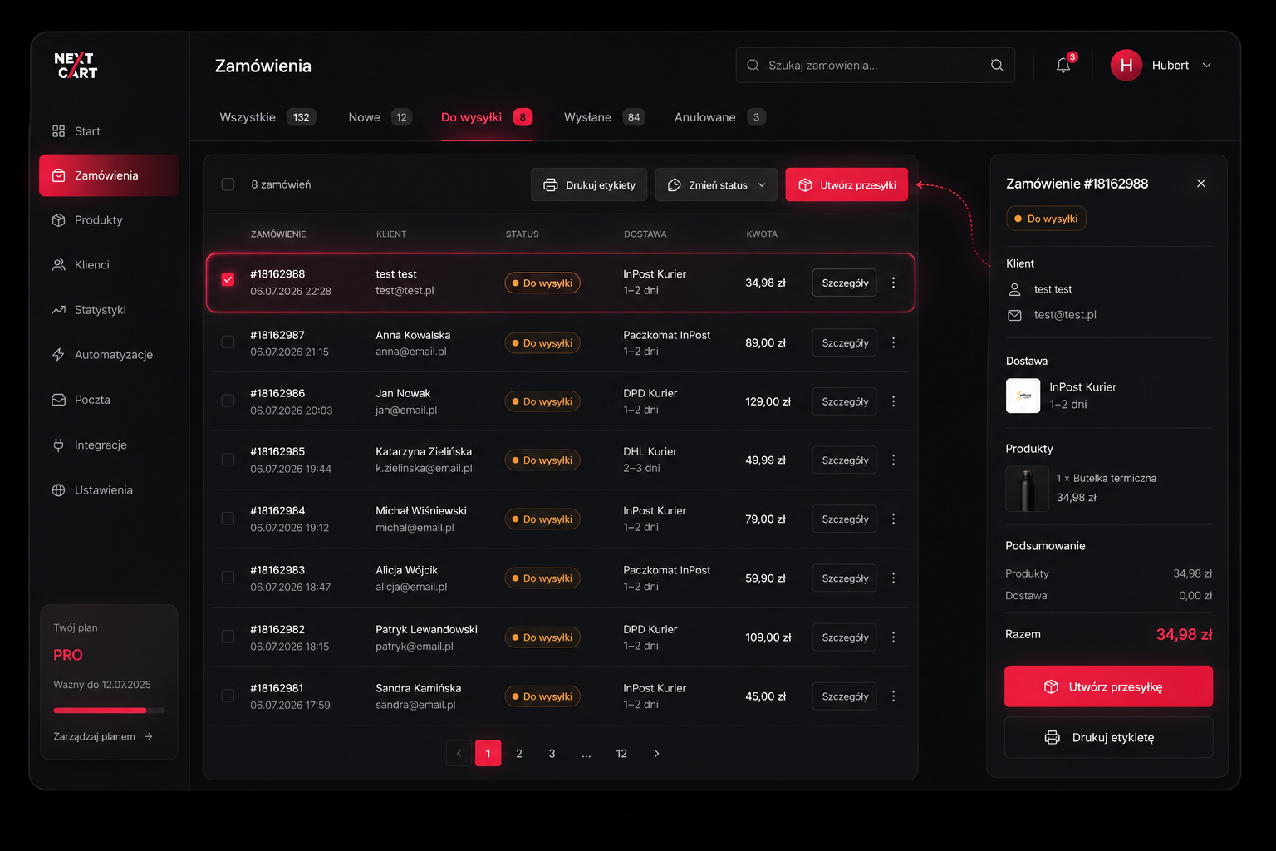1276x851 pixels.
Task: Open Szczegóły for order #18162984
Action: click(844, 519)
